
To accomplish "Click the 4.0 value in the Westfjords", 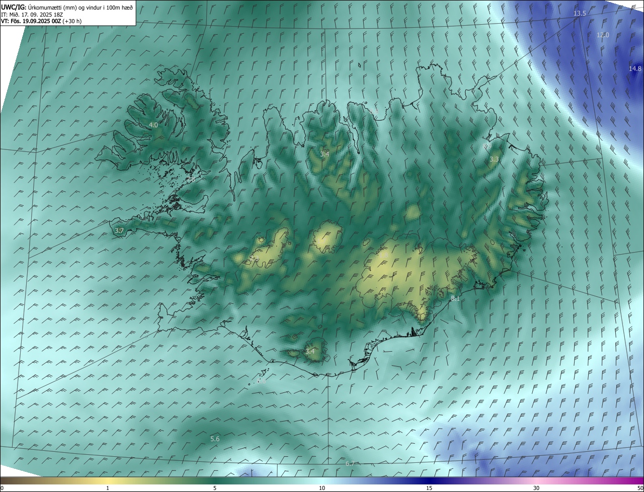I will click(153, 125).
